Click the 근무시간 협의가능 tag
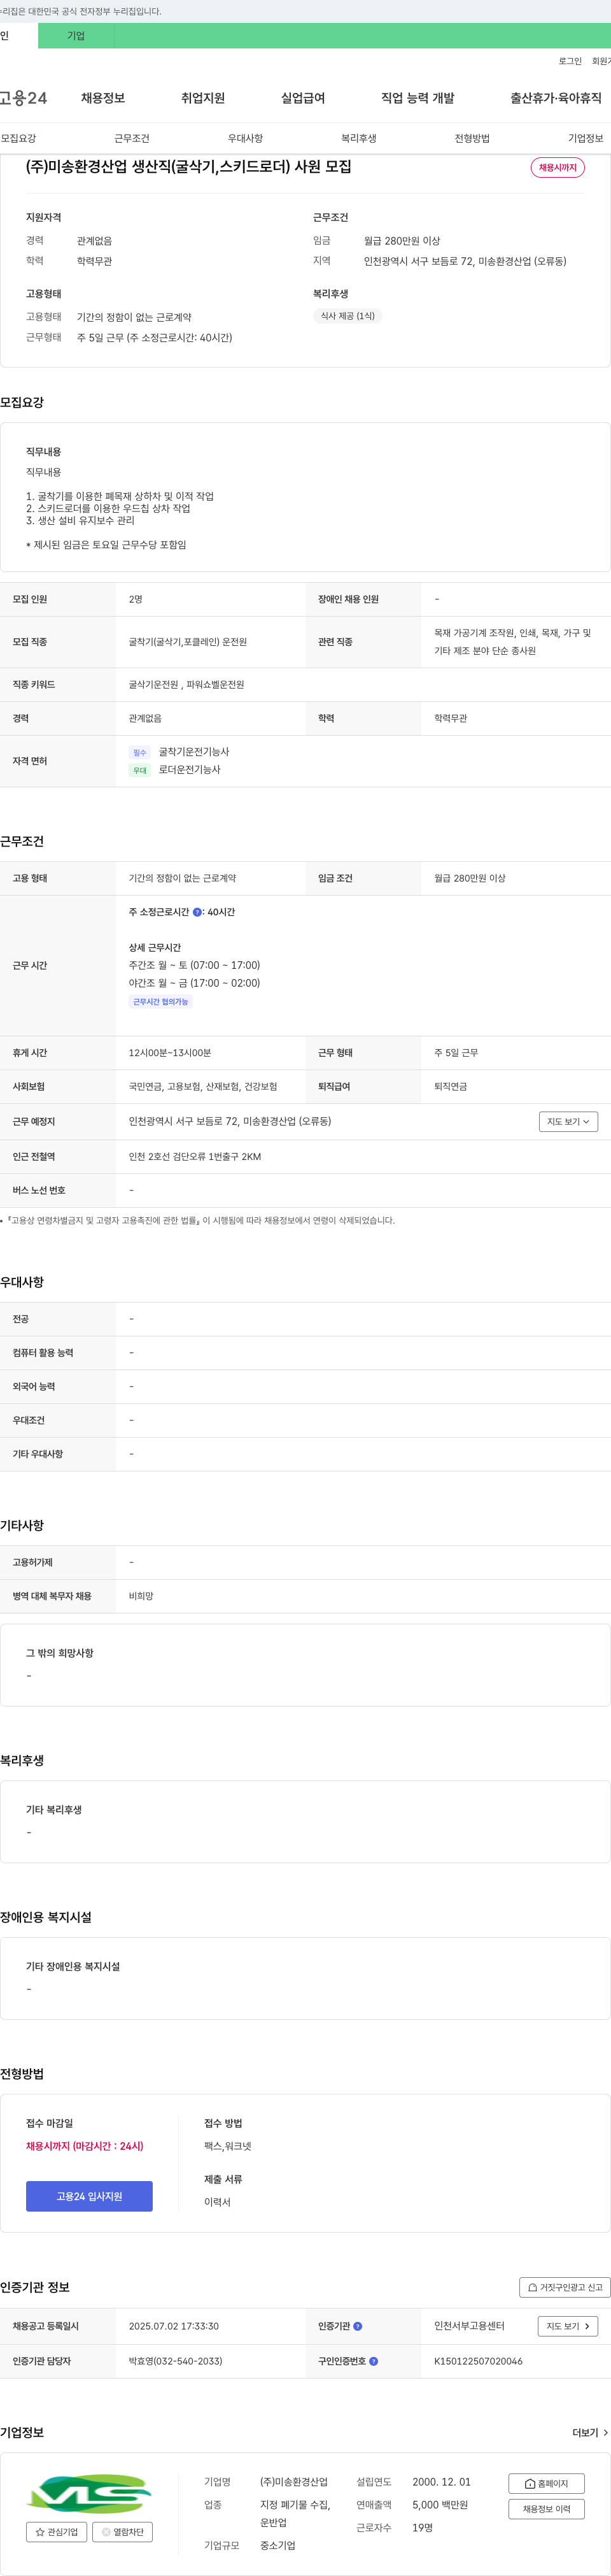Image resolution: width=611 pixels, height=2576 pixels. pyautogui.click(x=161, y=1001)
